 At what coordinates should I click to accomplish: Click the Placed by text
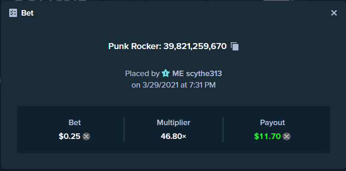pyautogui.click(x=142, y=73)
